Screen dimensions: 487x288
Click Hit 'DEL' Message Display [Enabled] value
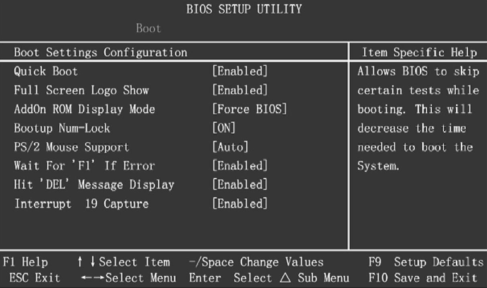[239, 185]
